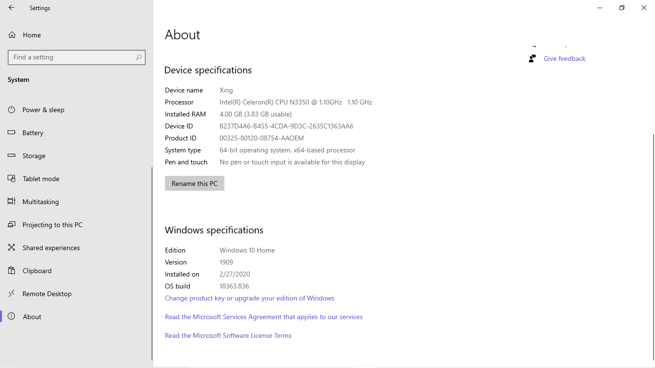Open the Clipboard settings page

76,271
